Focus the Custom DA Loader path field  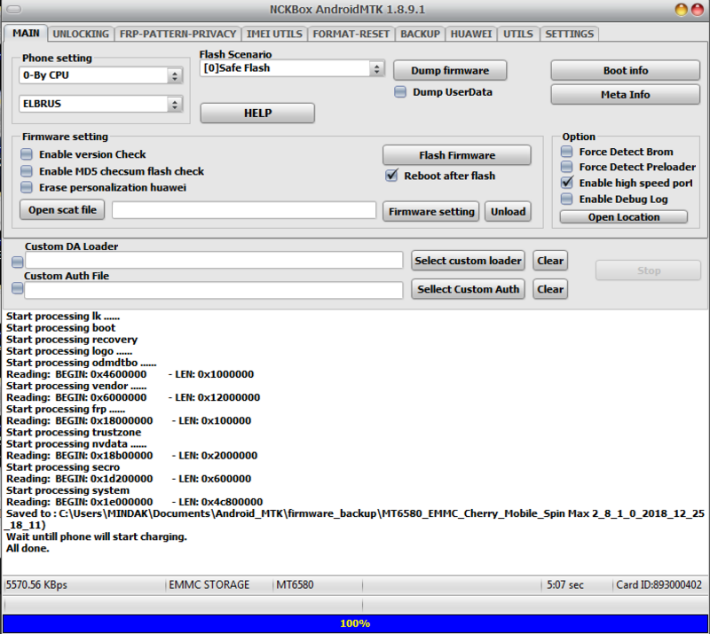click(214, 260)
